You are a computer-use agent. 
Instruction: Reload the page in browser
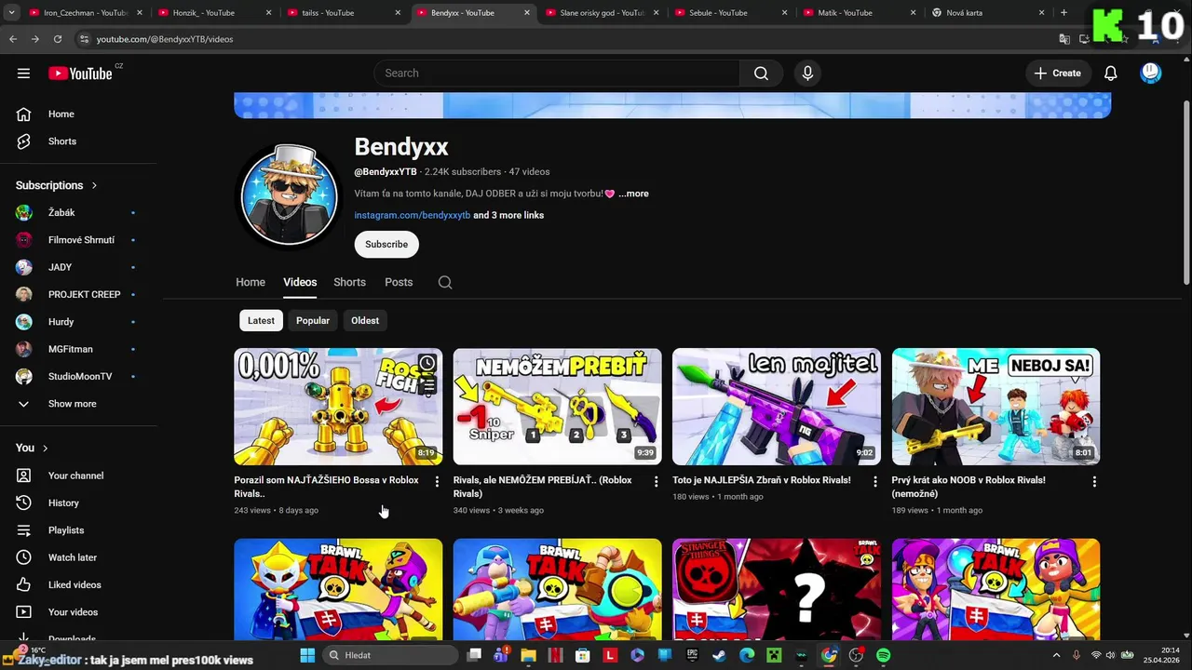tap(57, 39)
